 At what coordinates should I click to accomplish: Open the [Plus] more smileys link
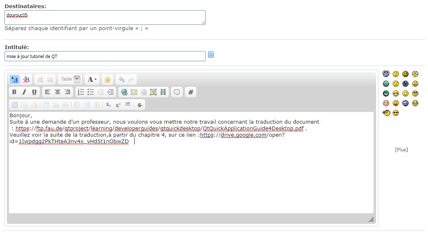[401, 150]
